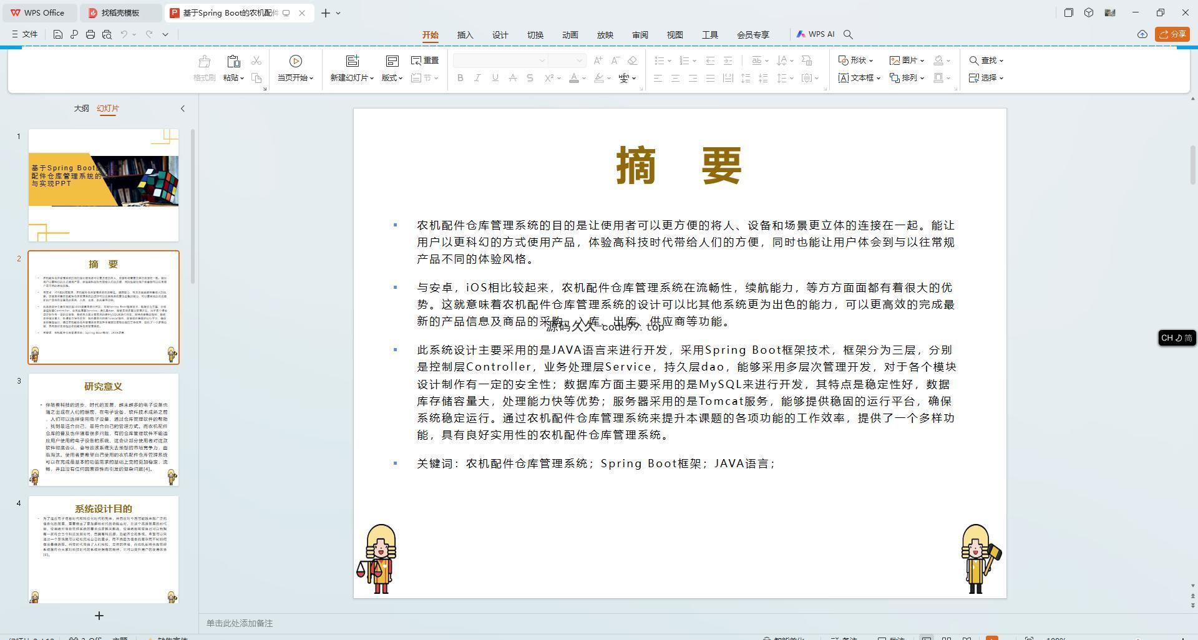Click the Paste clipboard icon

[233, 61]
